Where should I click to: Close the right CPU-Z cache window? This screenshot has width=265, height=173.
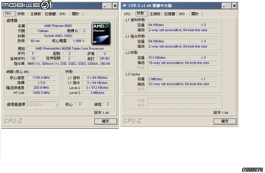click(234, 6)
